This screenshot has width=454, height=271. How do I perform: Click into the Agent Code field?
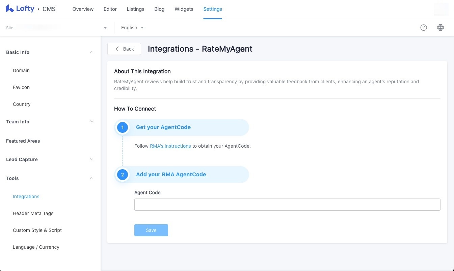[x=287, y=205]
